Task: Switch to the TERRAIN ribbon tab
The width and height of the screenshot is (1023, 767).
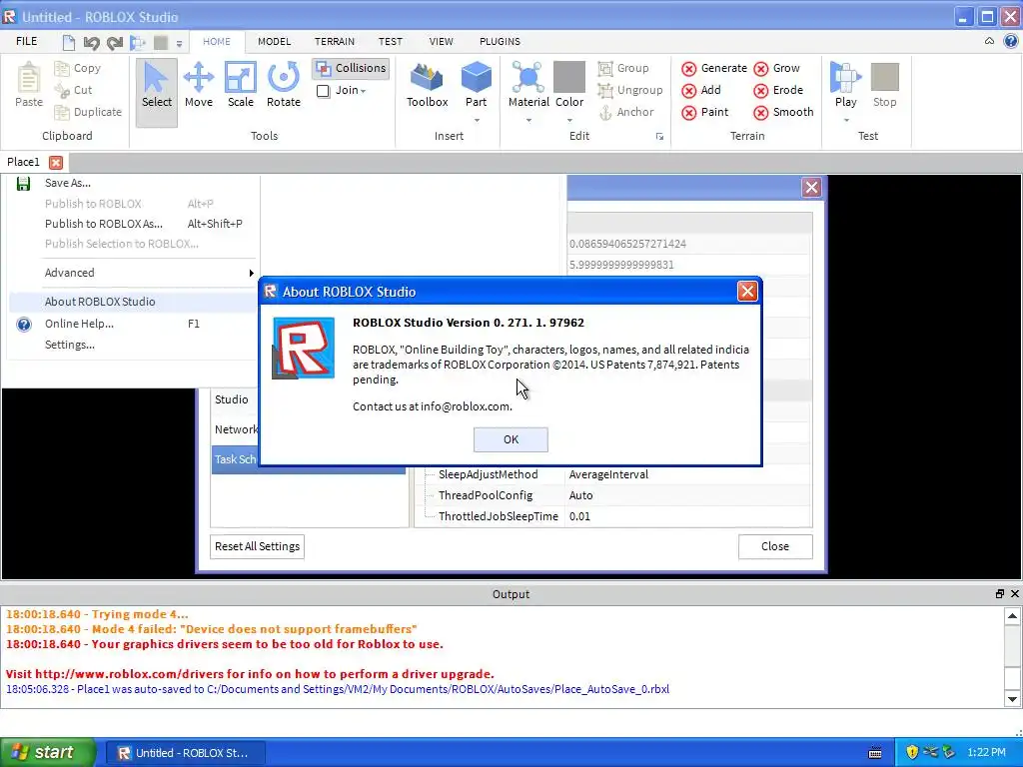Action: tap(335, 41)
